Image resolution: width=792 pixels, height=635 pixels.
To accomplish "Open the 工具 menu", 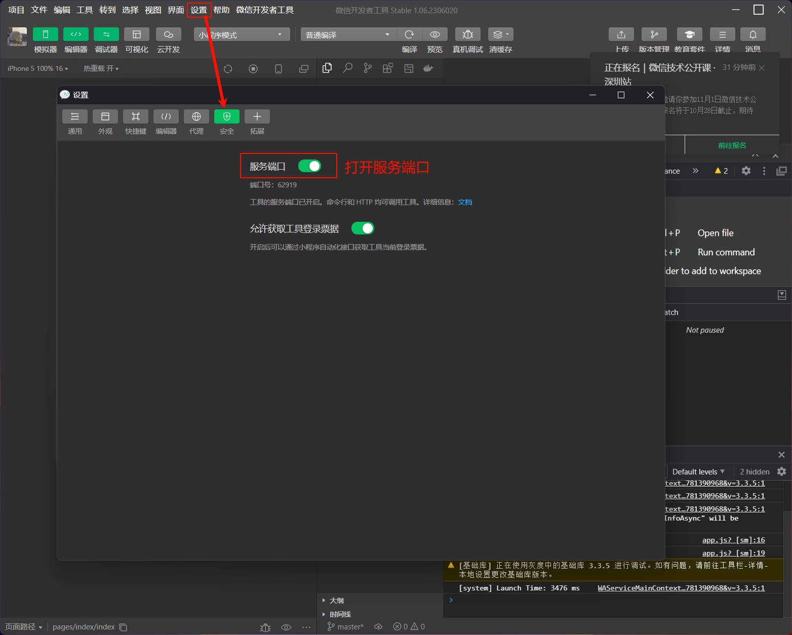I will pos(85,10).
